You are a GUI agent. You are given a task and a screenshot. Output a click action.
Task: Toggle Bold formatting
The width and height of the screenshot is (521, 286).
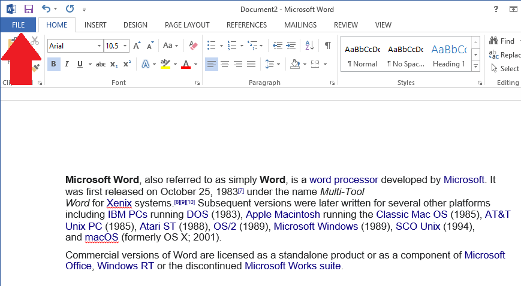[x=53, y=64]
